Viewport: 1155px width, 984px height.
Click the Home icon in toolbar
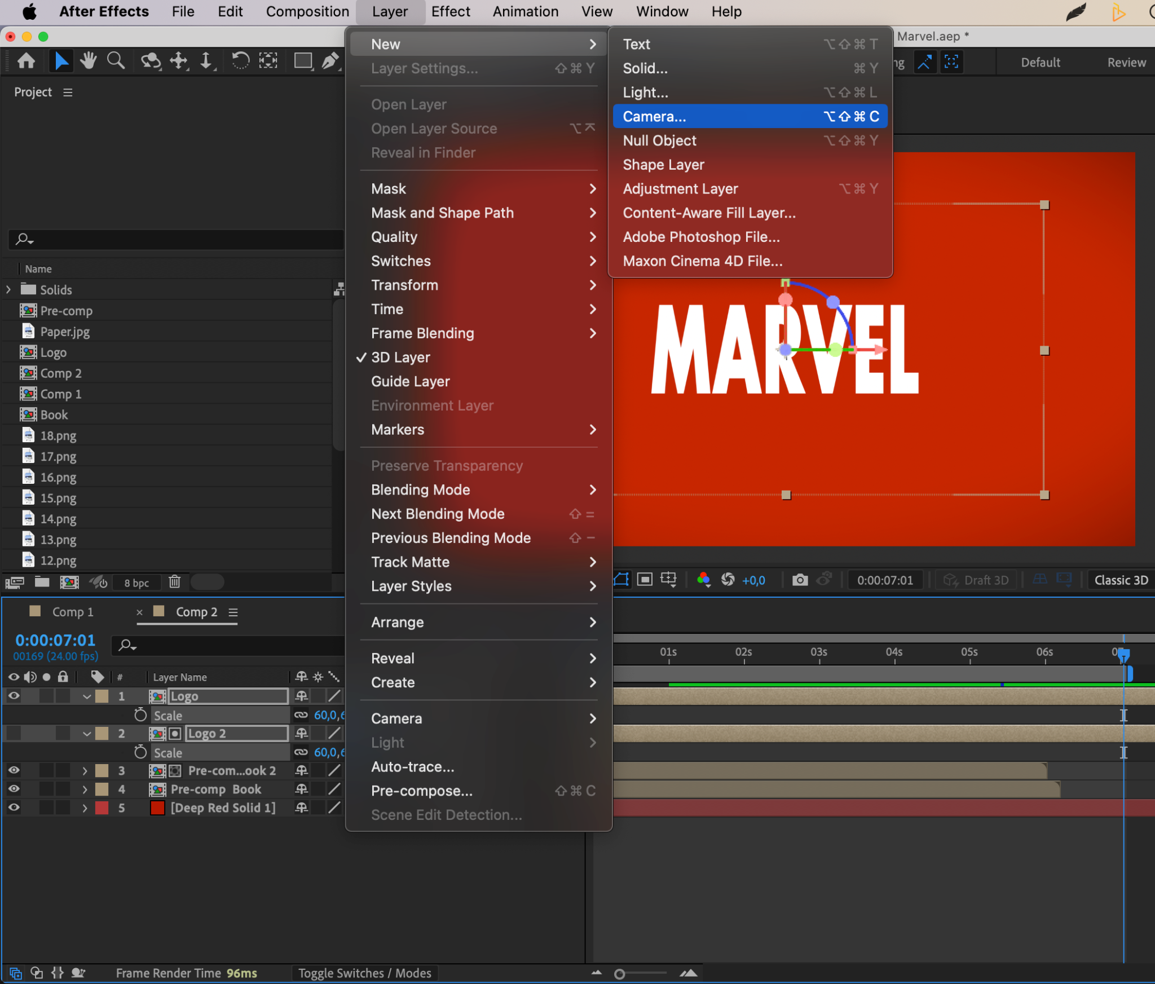pos(26,60)
